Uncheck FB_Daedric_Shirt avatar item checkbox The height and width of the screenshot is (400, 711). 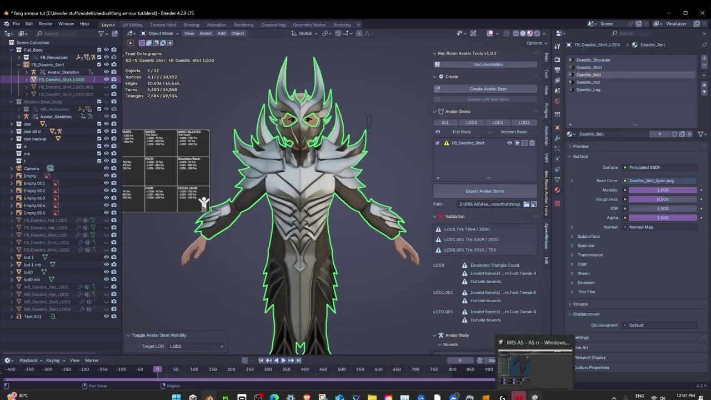pos(437,143)
